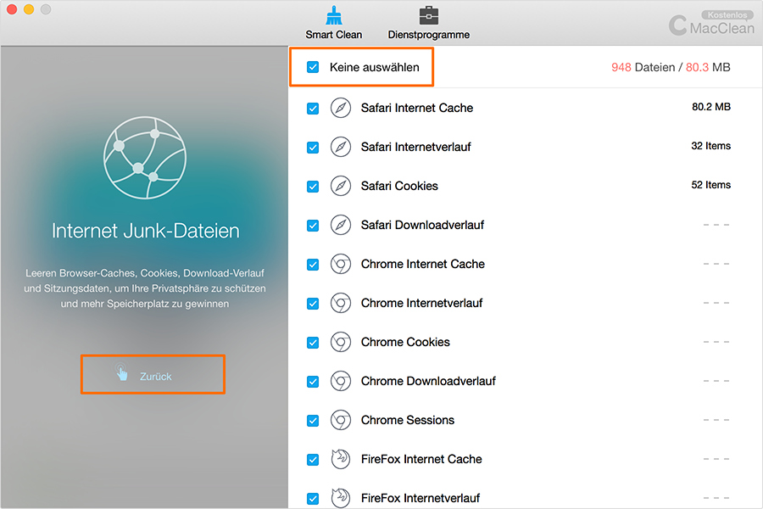Viewport: 763px width, 509px height.
Task: Click the Kostenlos badge
Action: [x=727, y=14]
